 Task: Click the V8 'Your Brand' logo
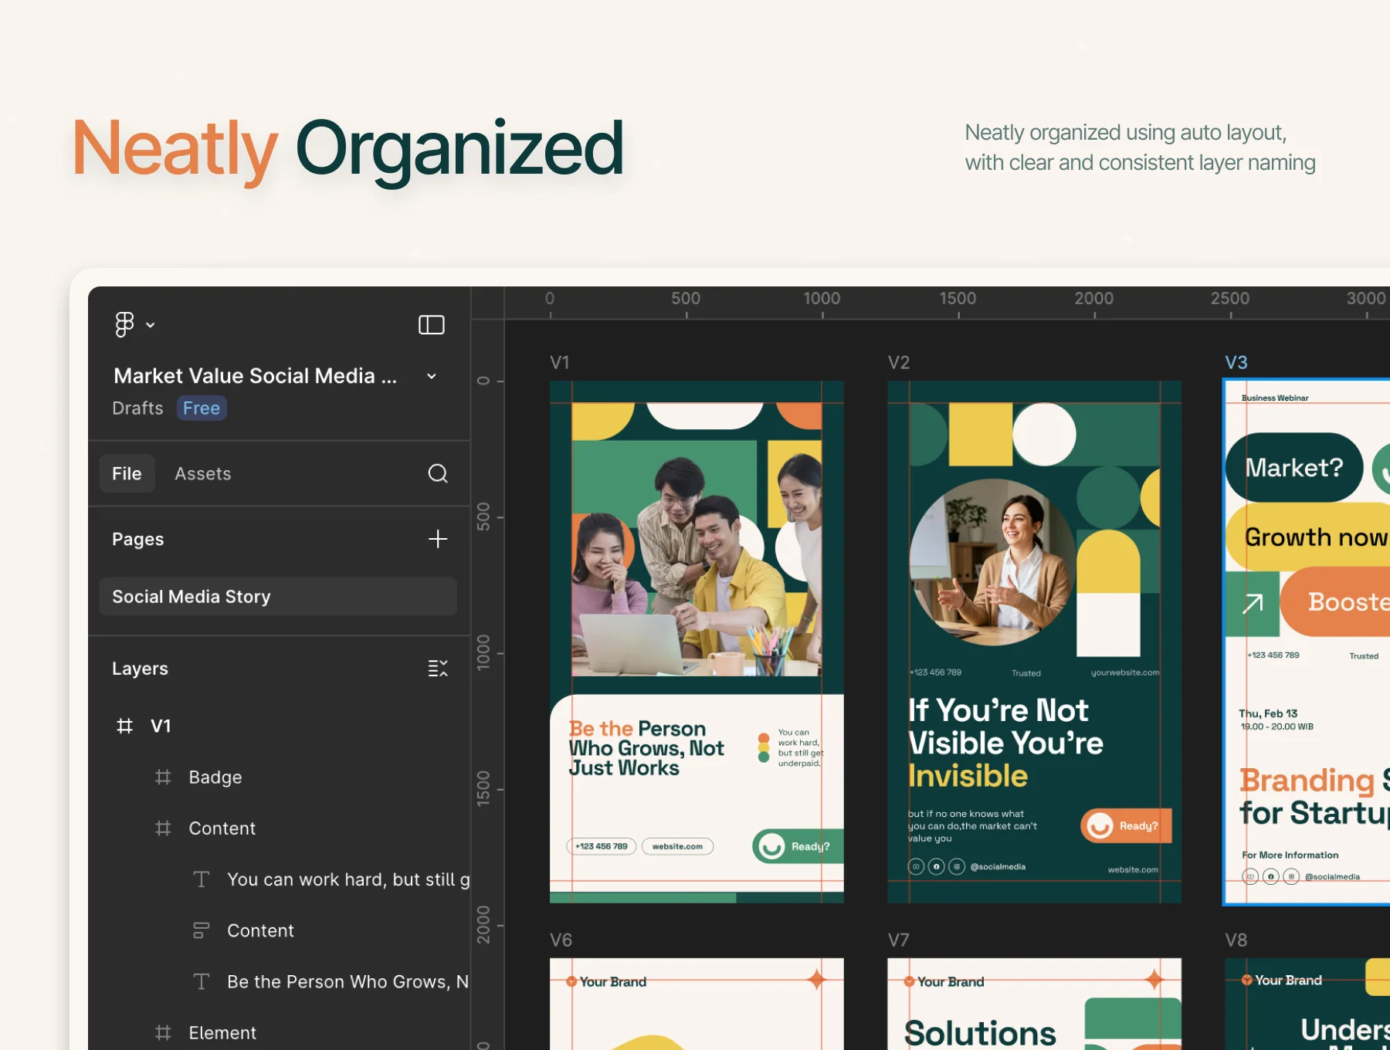tap(1282, 980)
